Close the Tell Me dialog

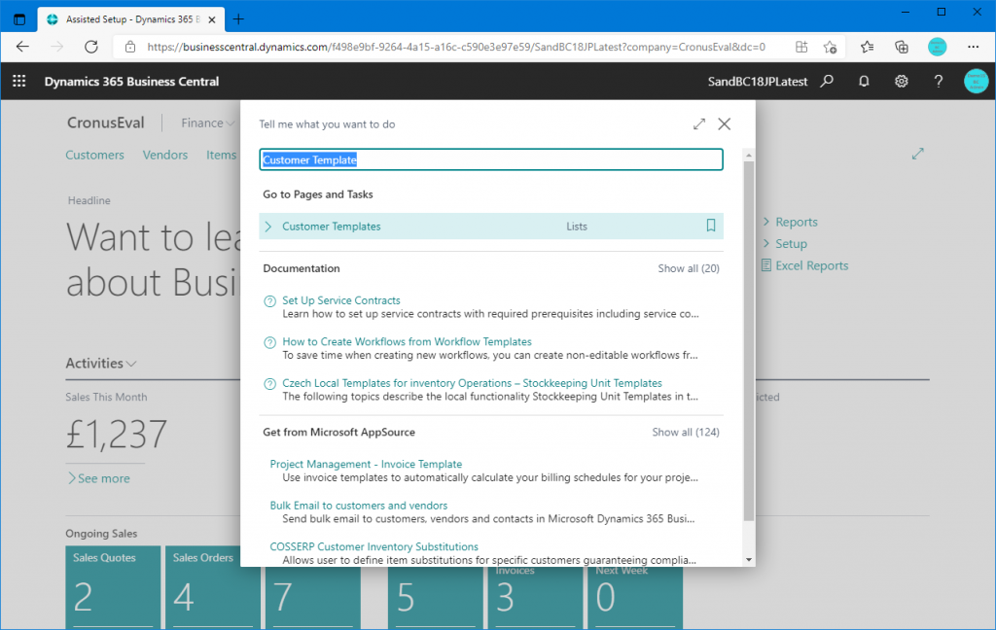tap(724, 123)
